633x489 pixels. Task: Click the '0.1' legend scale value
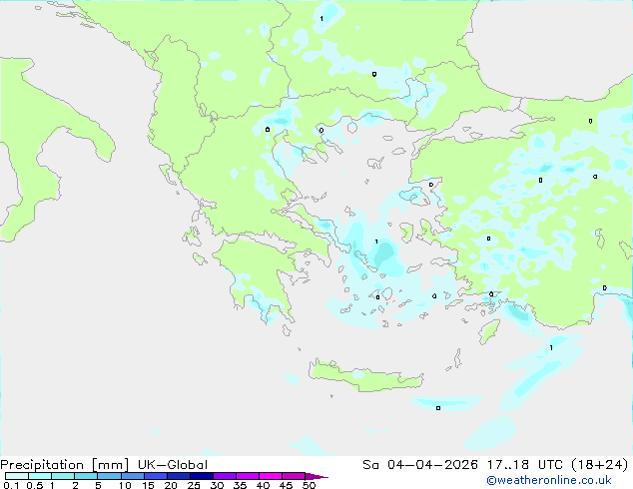tap(11, 485)
